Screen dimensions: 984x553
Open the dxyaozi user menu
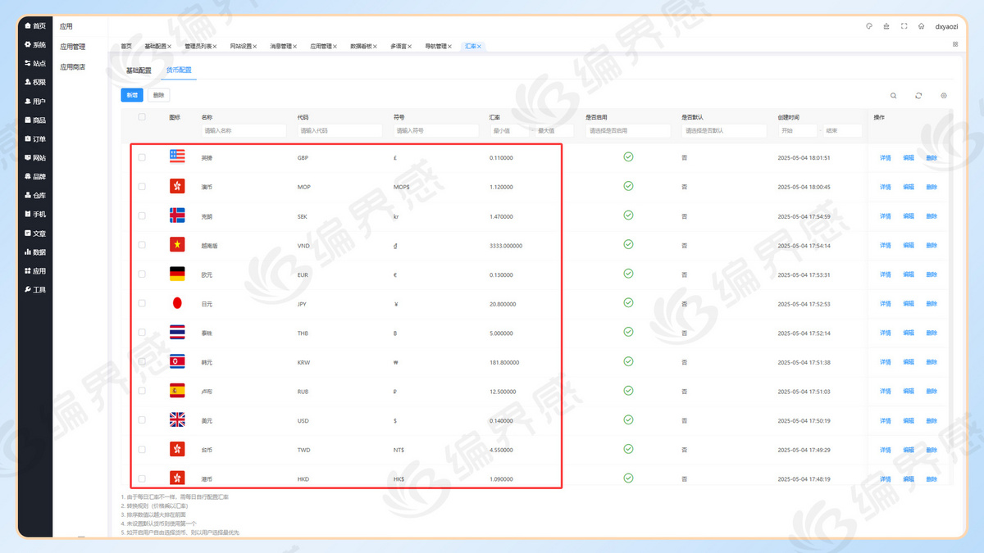947,26
